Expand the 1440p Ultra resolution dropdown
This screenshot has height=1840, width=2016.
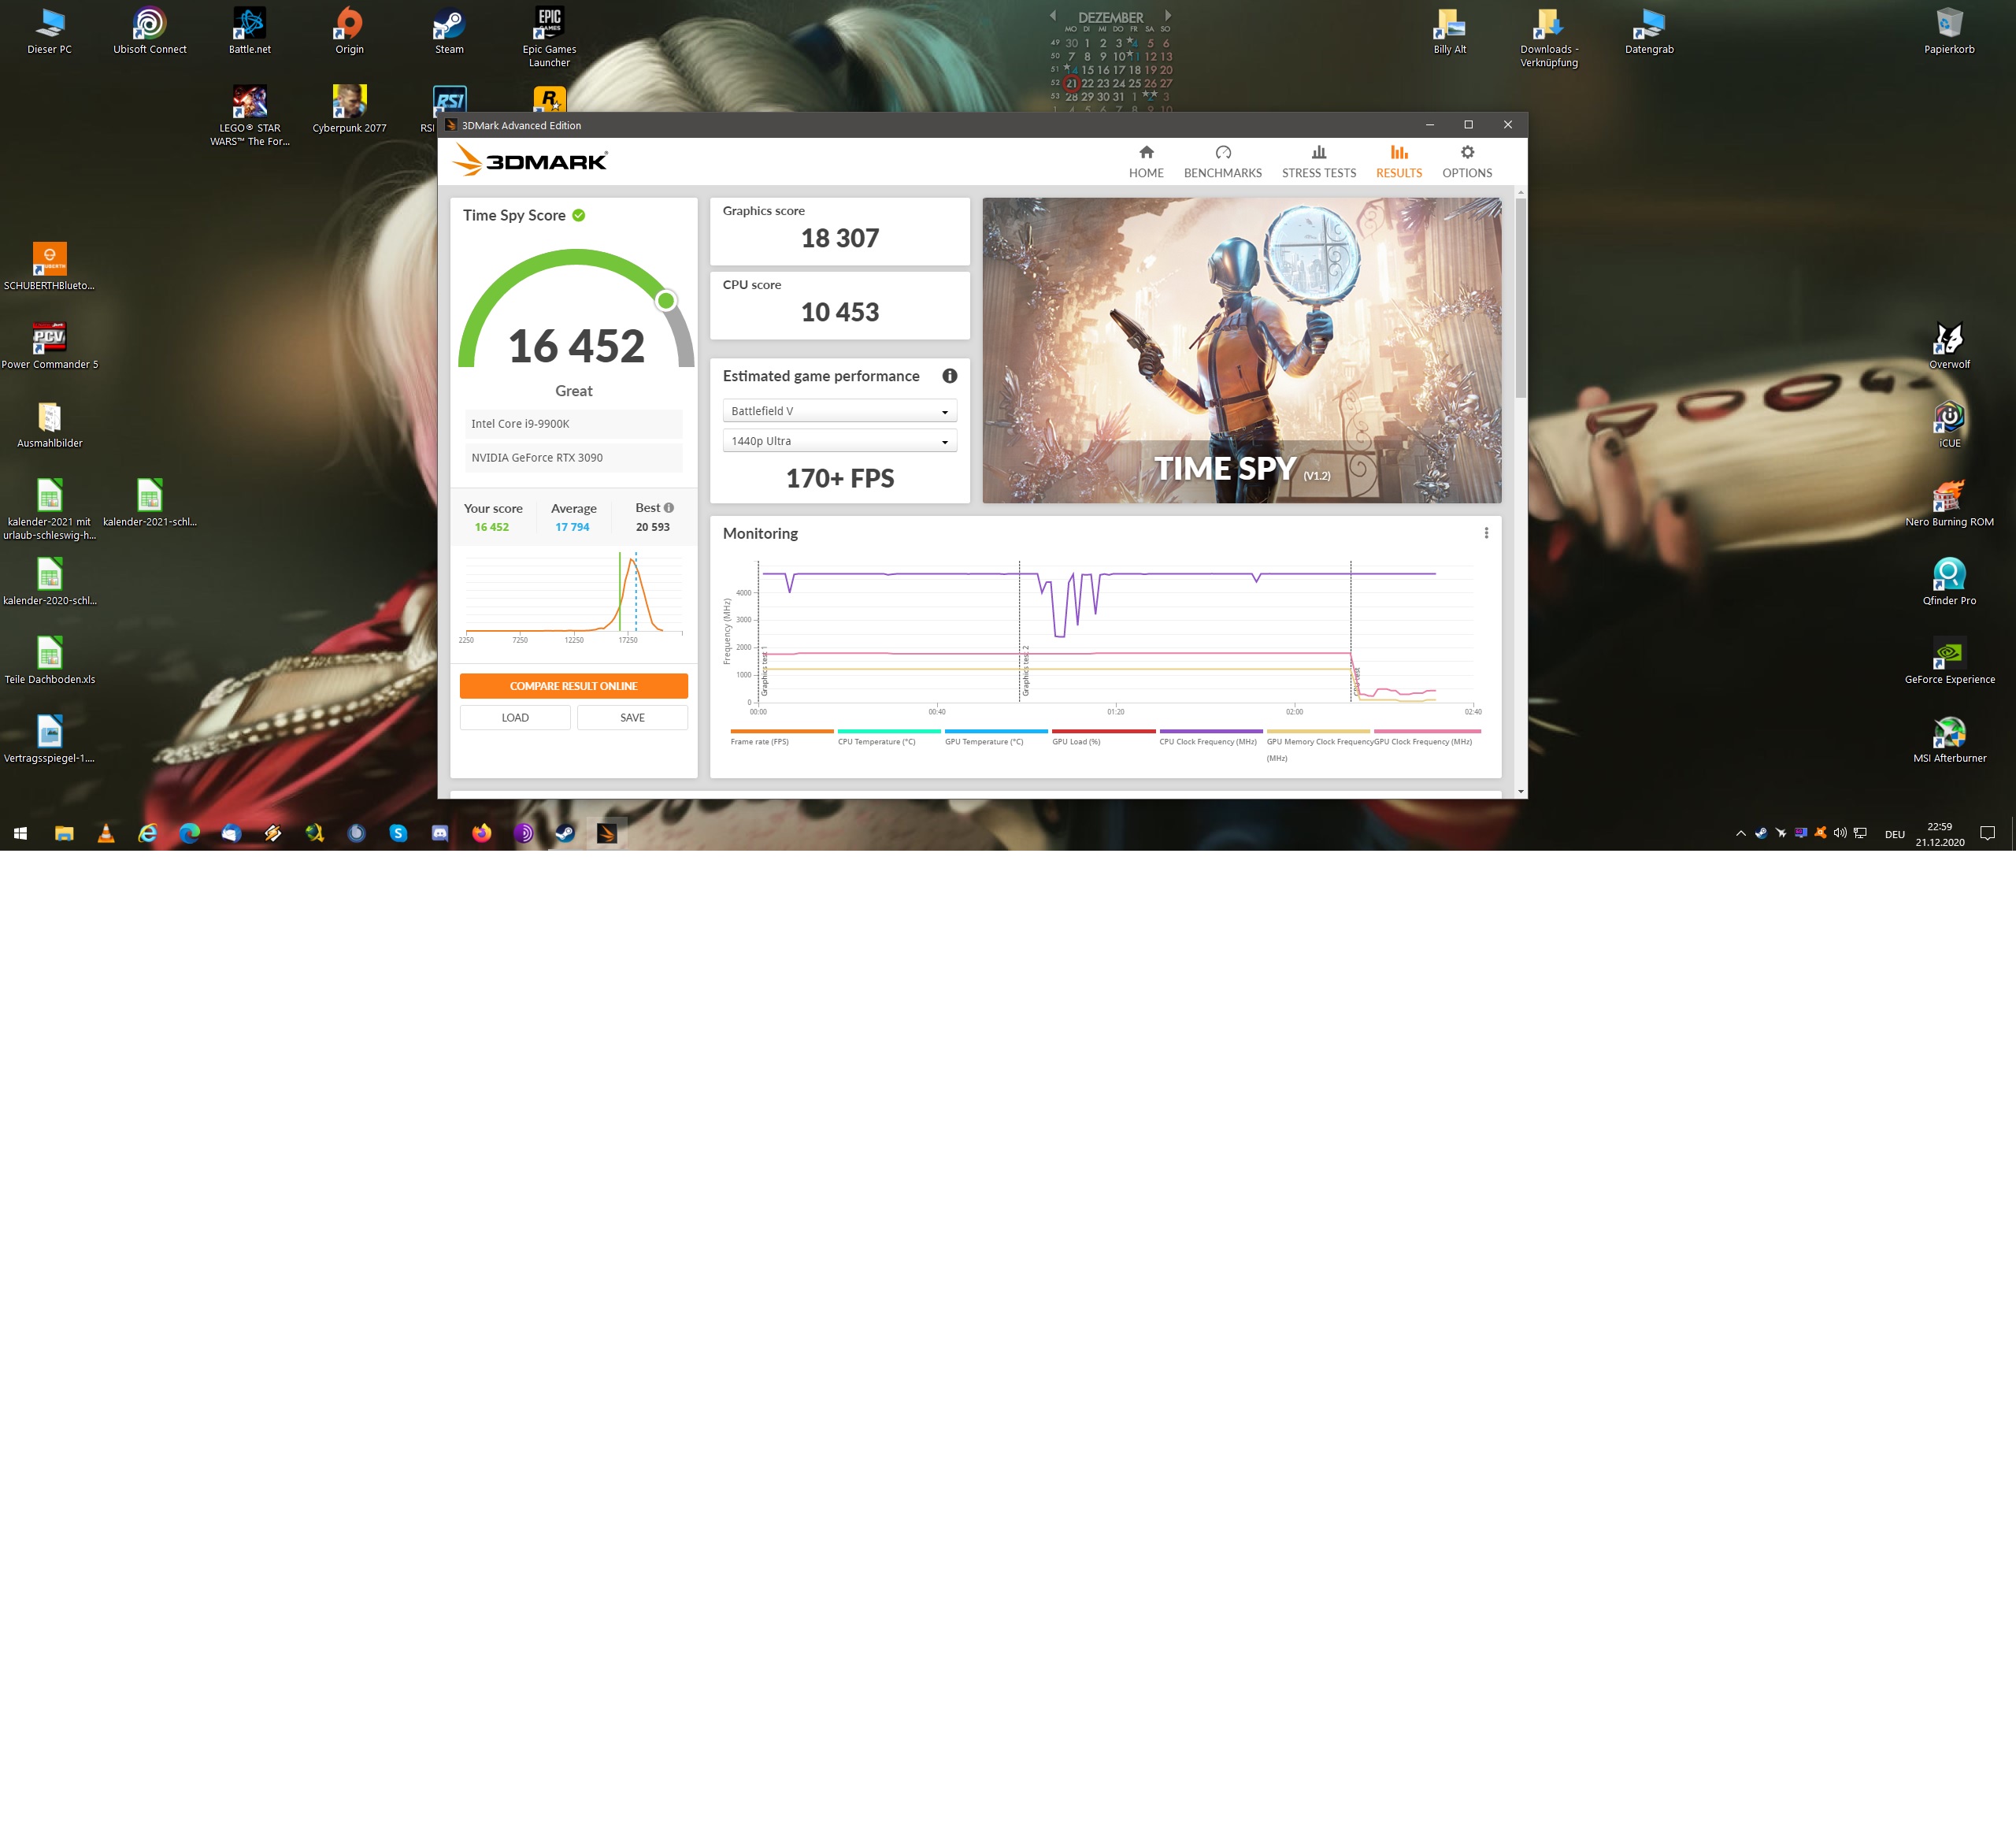pyautogui.click(x=839, y=441)
